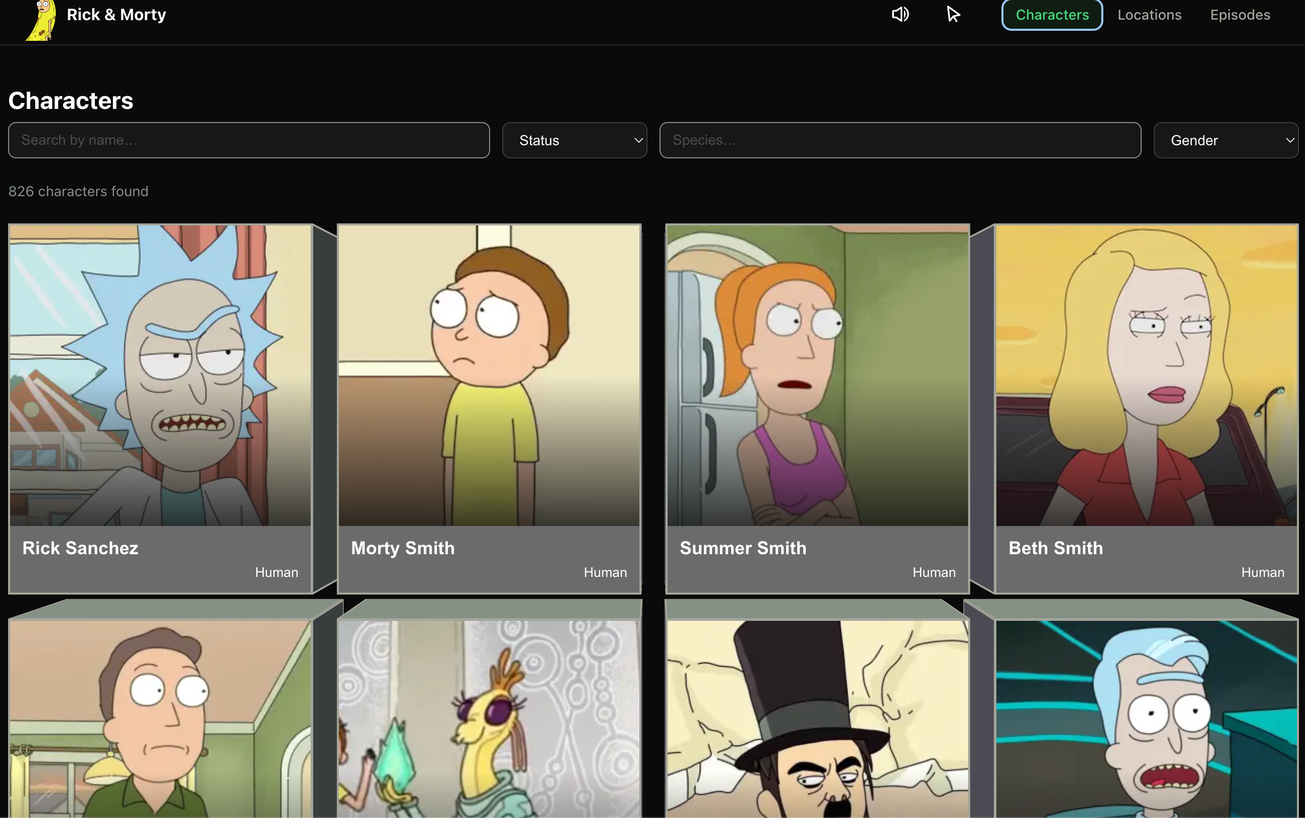Screen dimensions: 1305x818
Task: Select the Beth Smith name label
Action: click(1056, 548)
